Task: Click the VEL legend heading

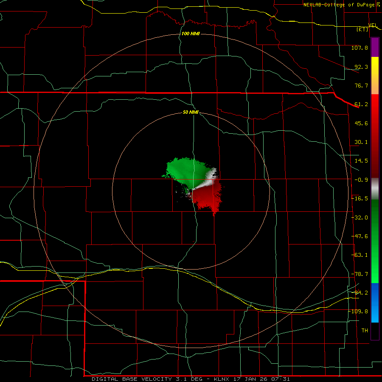Action: click(373, 25)
